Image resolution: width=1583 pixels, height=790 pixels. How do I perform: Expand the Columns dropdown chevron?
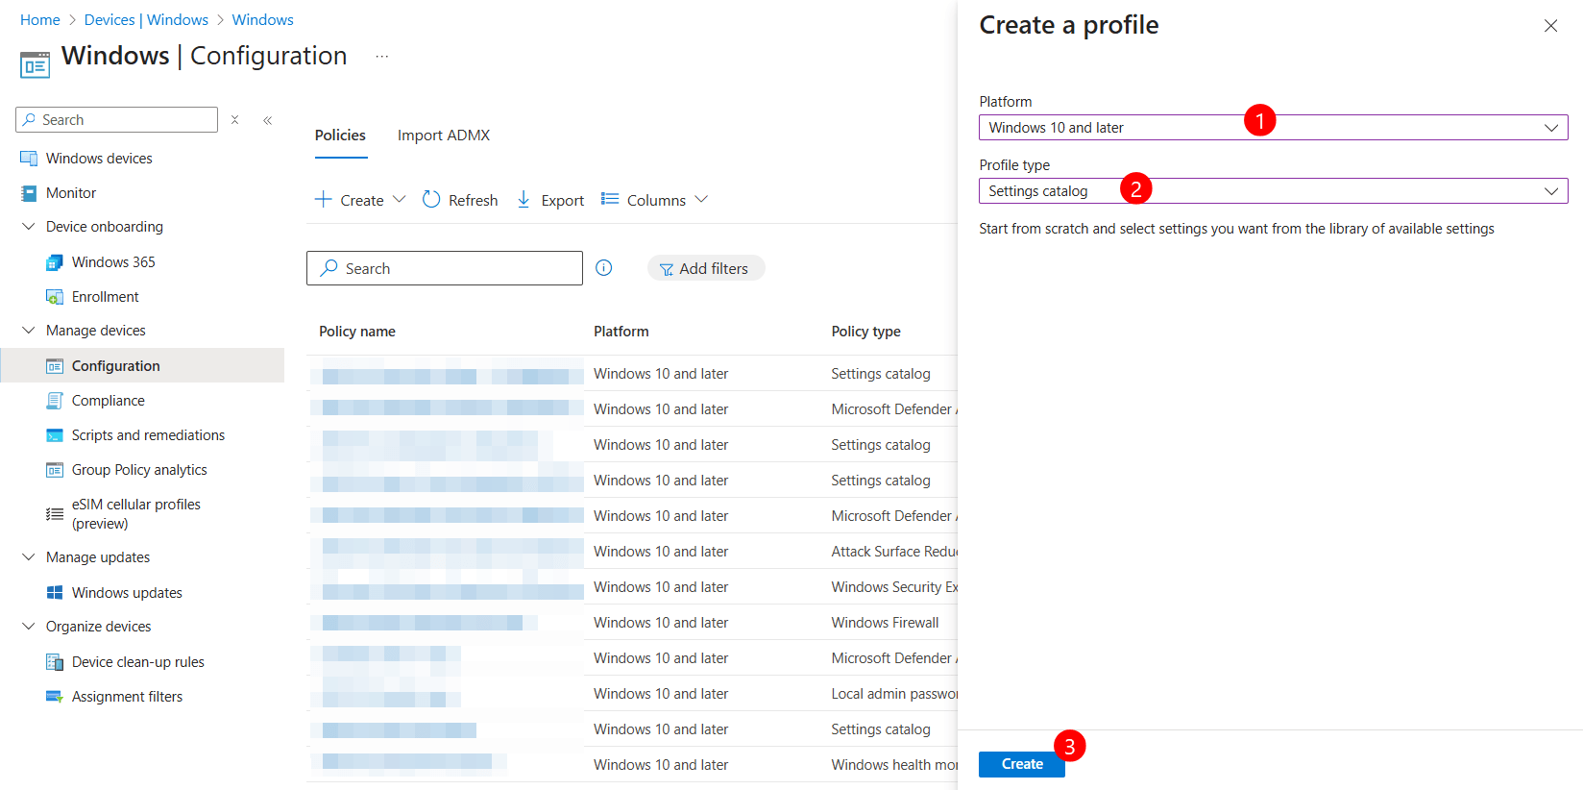click(701, 199)
